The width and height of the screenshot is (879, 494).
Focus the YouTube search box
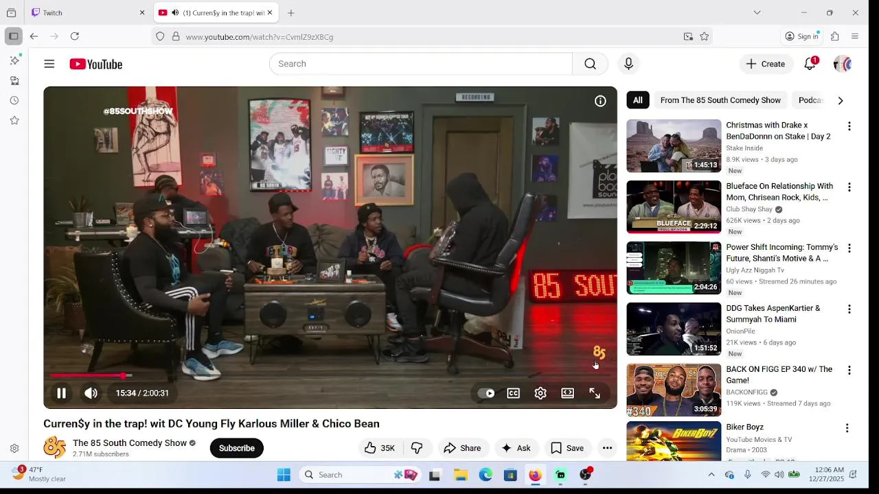[420, 64]
